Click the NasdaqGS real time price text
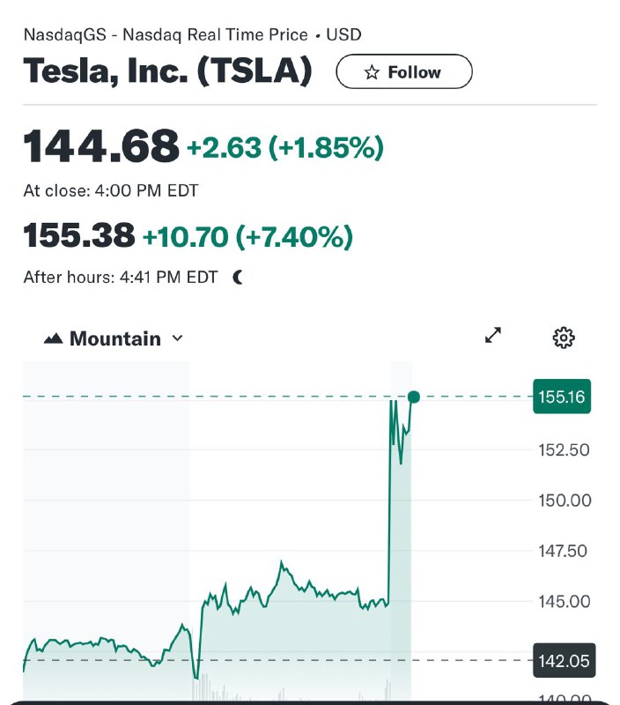The image size is (620, 705). tap(192, 35)
